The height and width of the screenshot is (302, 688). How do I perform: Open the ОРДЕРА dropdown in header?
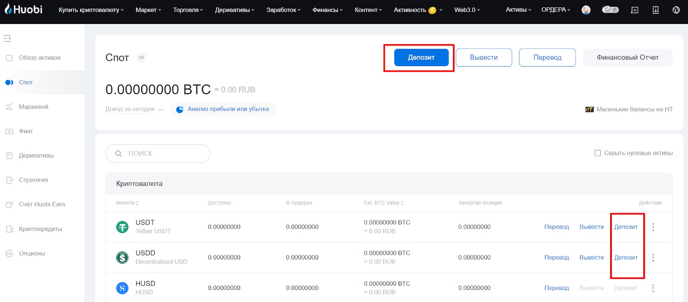(556, 10)
